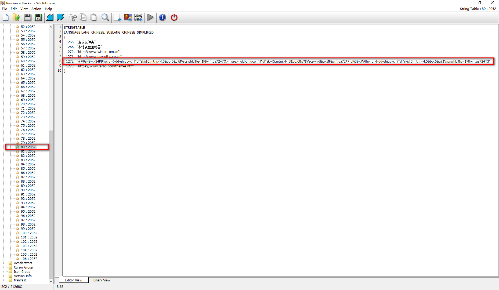The image size is (499, 290).
Task: Click the String Table : 80 : 2052 label
Action: tap(478, 9)
